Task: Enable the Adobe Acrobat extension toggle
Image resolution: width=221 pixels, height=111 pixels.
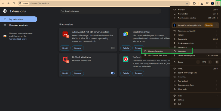Action: tap(112, 48)
